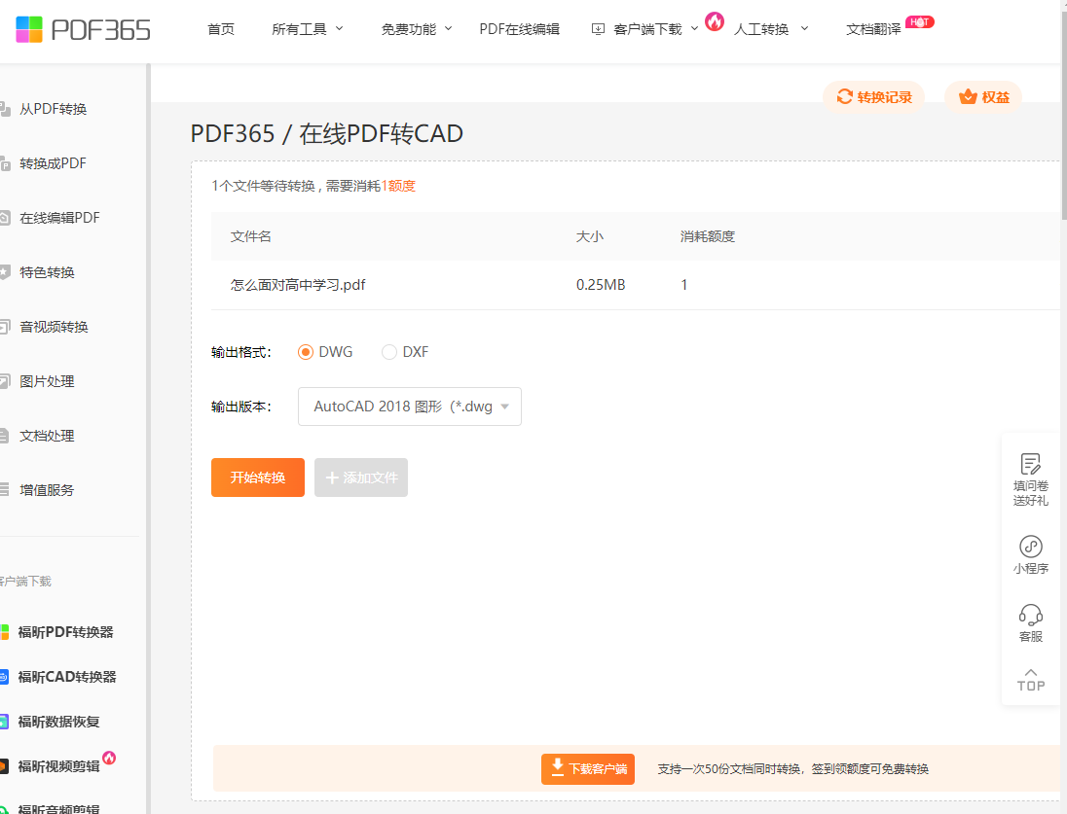Image resolution: width=1067 pixels, height=814 pixels.
Task: Click the 福昕视频剪辑 app icon
Action: pyautogui.click(x=4, y=766)
